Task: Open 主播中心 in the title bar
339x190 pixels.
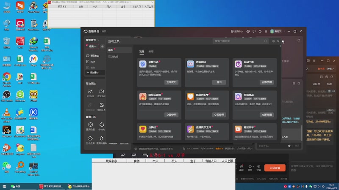Action: (x=237, y=31)
